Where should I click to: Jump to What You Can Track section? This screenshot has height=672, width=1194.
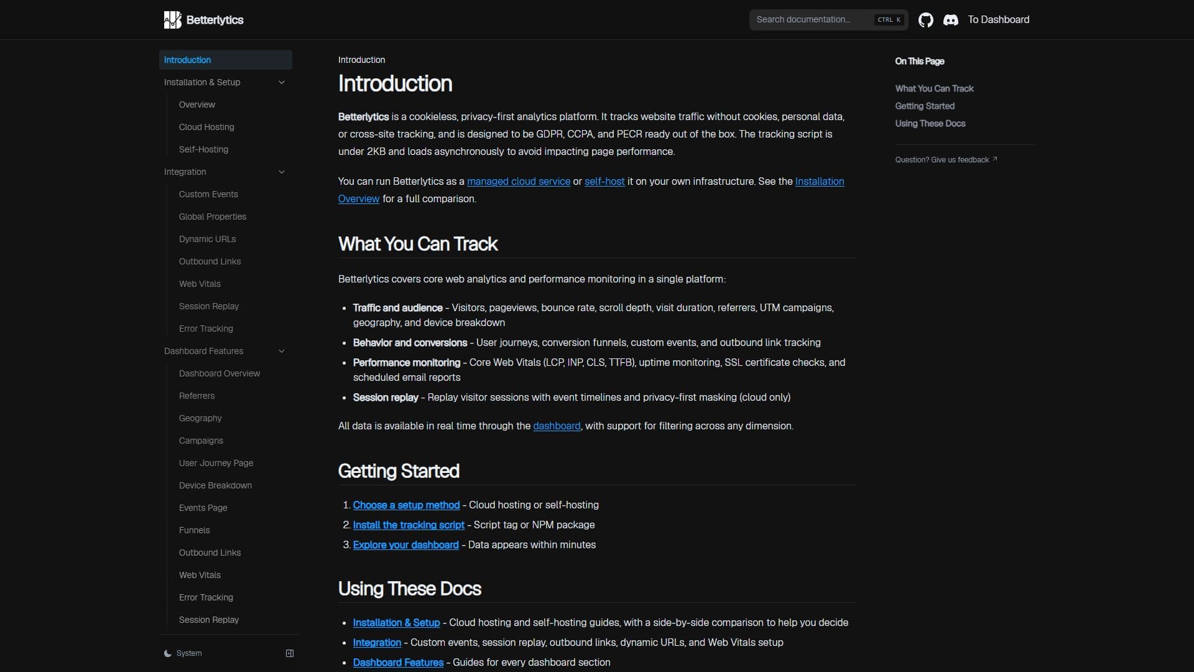pyautogui.click(x=934, y=88)
